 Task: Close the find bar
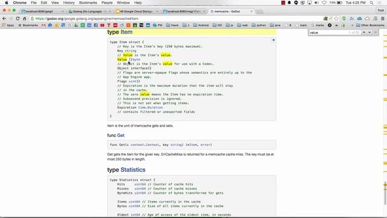376,32
